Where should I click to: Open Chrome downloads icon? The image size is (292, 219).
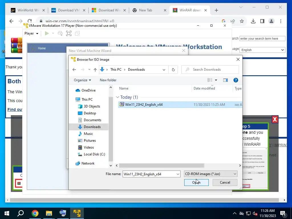coord(253,21)
